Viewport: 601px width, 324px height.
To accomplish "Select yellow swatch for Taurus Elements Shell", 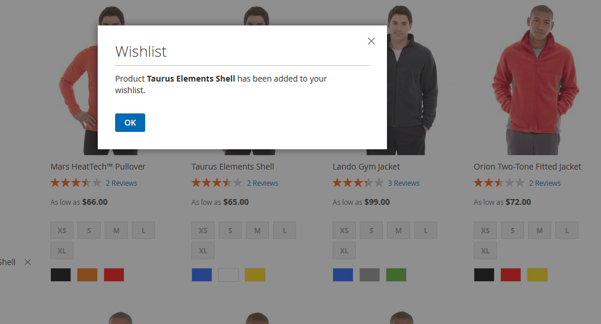I will (x=255, y=275).
